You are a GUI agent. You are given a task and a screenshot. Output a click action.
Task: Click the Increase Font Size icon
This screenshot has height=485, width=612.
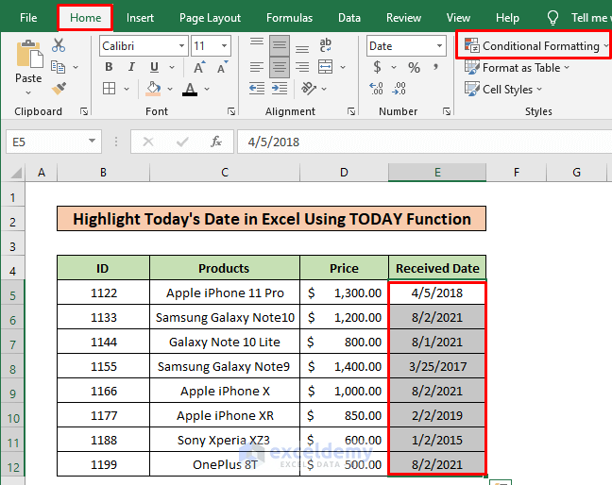point(199,67)
